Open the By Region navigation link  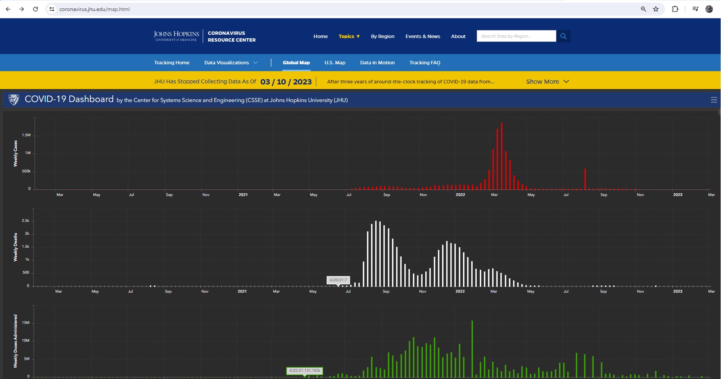tap(383, 37)
